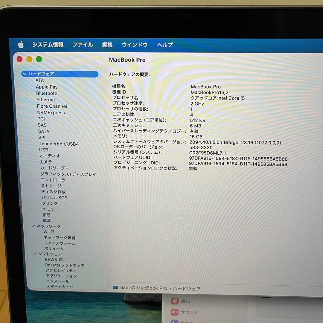This screenshot has width=323, height=323.
Task: Select ネットワーク環境 in the sidebar
Action: click(x=60, y=237)
